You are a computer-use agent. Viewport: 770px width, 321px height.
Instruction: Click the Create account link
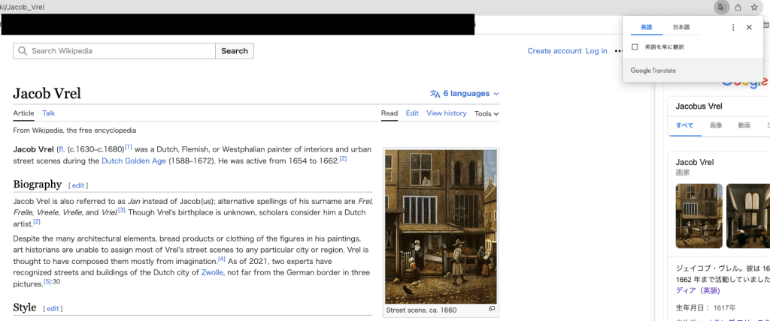tap(554, 51)
